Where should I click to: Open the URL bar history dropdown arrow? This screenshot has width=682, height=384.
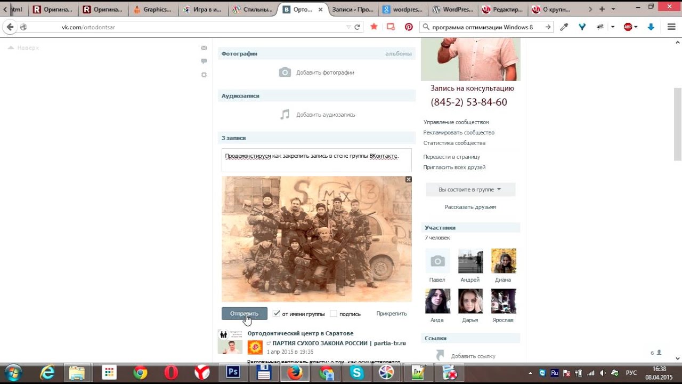[x=348, y=27]
